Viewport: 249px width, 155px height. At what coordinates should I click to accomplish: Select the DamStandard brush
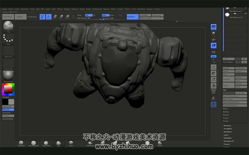coord(34,143)
